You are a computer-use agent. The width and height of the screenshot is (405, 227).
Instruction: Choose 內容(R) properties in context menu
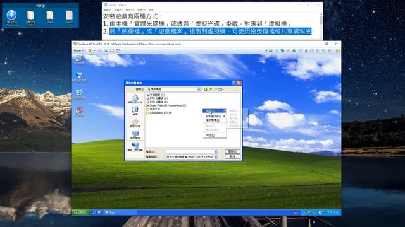click(214, 136)
